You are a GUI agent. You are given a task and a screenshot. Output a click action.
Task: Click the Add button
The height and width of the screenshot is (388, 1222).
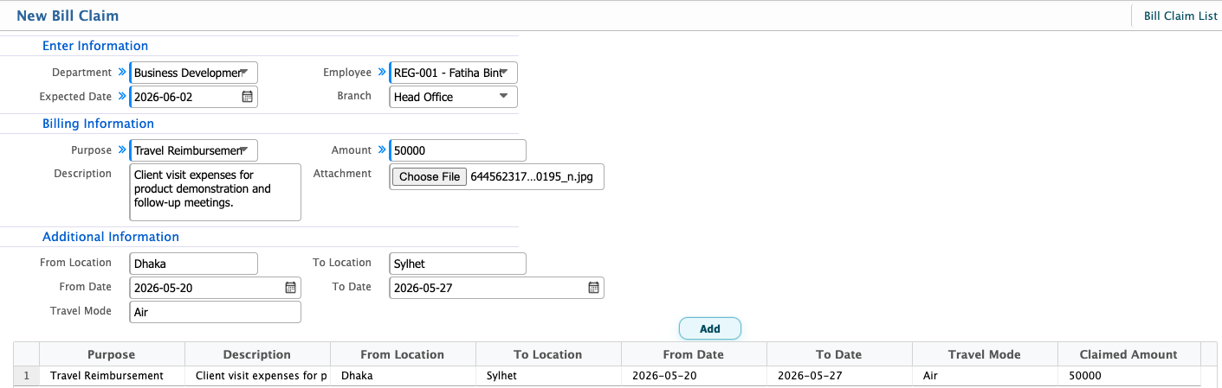[710, 328]
